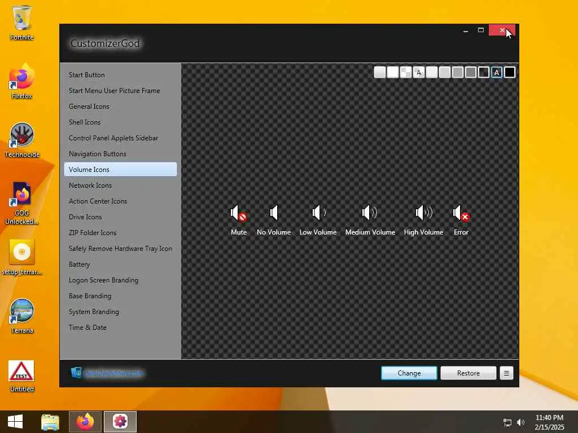Open the hamburger options menu button
578x433 pixels.
tap(506, 373)
